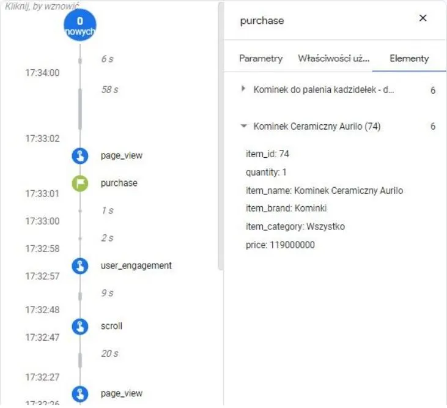Screen dimensions: 447x408
Task: Click the 17:32:27 timestamp
Action: point(42,377)
